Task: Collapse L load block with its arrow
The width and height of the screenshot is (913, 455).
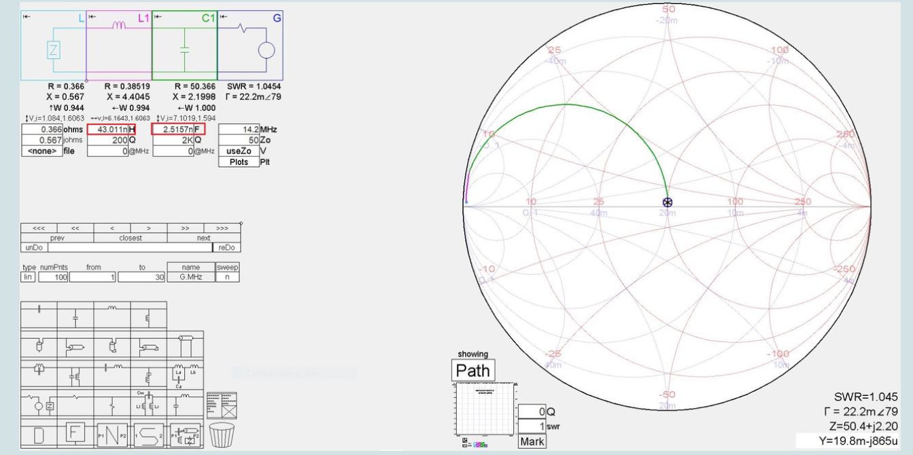Action: (x=27, y=18)
